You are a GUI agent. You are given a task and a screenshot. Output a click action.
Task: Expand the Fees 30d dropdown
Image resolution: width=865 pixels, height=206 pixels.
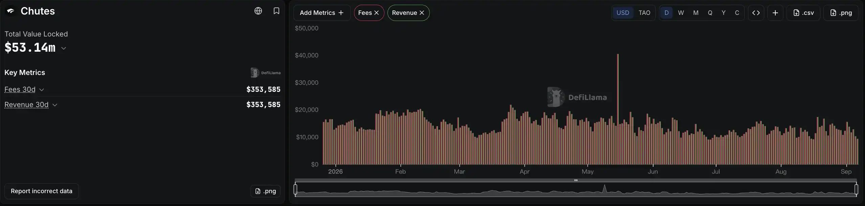pyautogui.click(x=42, y=90)
